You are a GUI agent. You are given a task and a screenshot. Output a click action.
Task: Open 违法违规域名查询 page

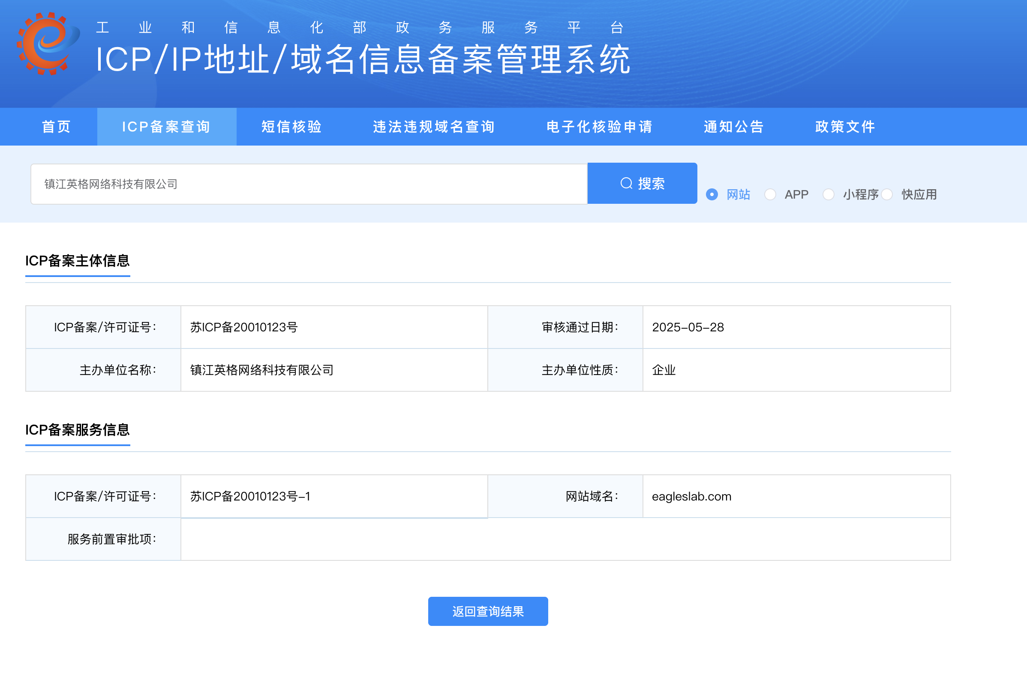[434, 127]
